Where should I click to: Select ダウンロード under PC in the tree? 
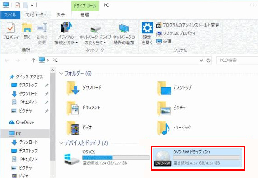[x=25, y=142]
